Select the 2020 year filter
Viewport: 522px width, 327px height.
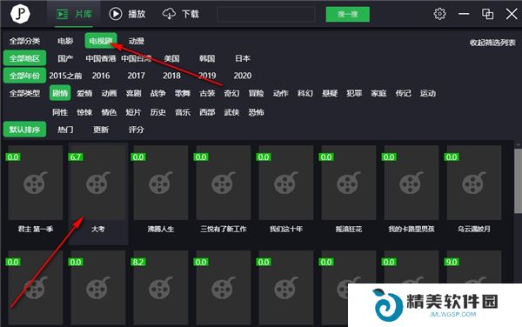(243, 76)
